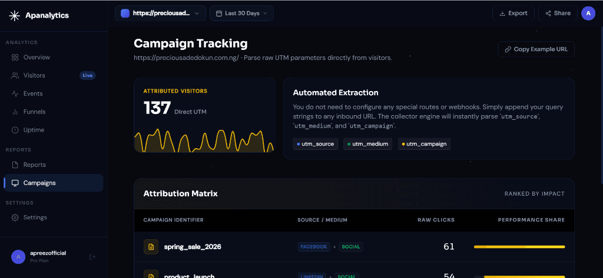This screenshot has width=603, height=278.
Task: Open the Overview page
Action: pyautogui.click(x=54, y=57)
